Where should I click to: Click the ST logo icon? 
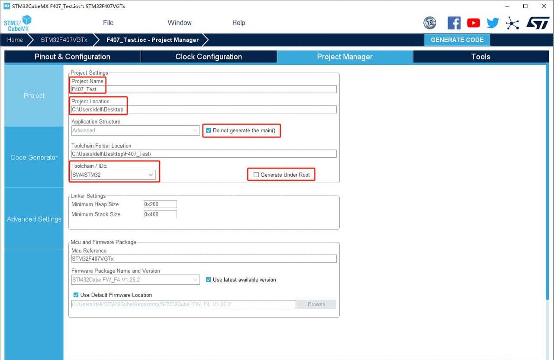pyautogui.click(x=538, y=23)
